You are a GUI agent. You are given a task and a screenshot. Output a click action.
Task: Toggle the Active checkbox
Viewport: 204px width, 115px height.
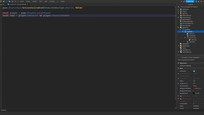[x=194, y=81]
